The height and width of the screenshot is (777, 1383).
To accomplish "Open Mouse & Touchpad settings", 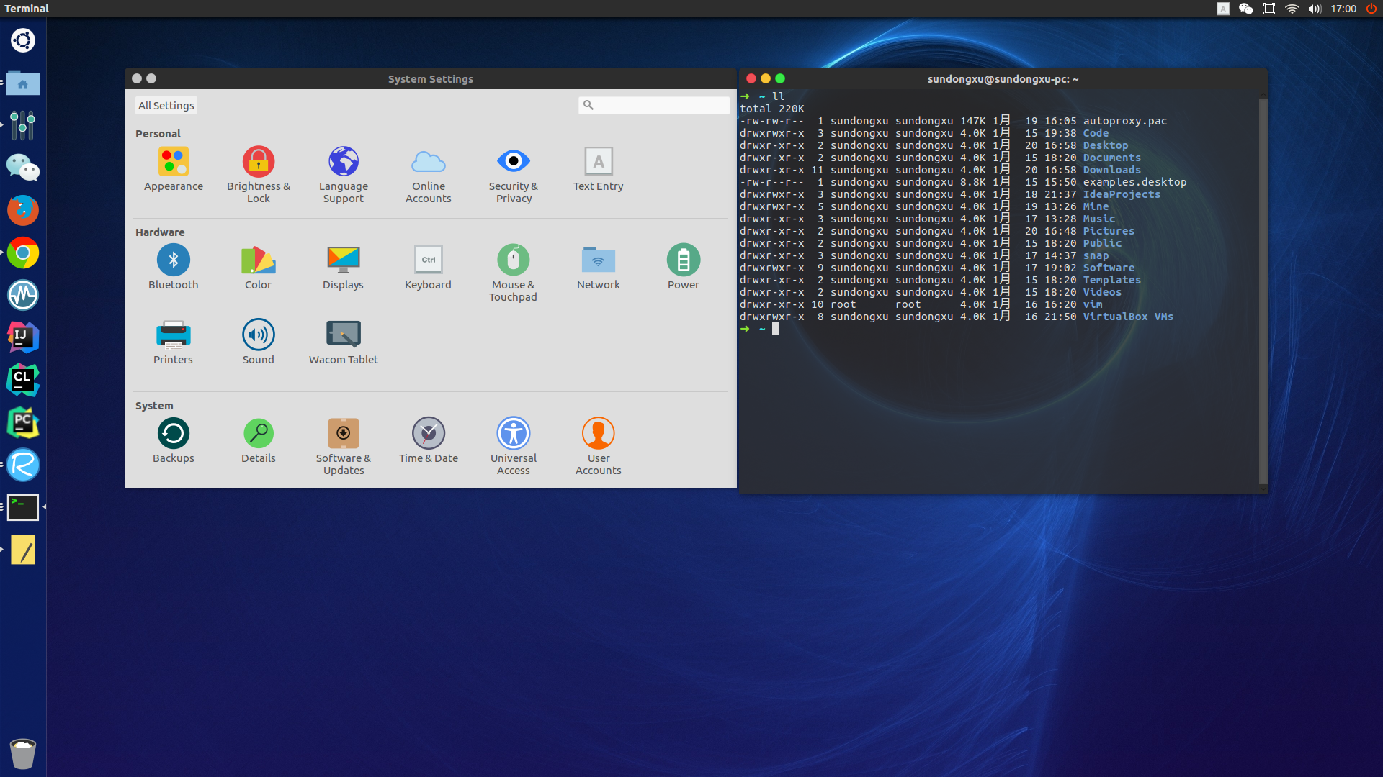I will [513, 260].
